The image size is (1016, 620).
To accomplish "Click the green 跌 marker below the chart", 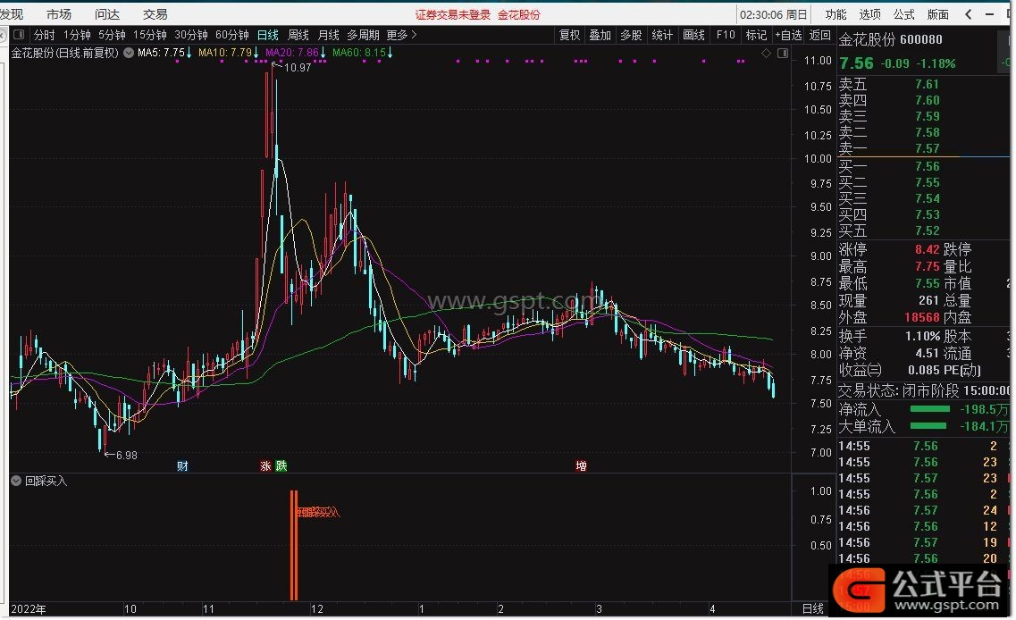I will click(281, 465).
